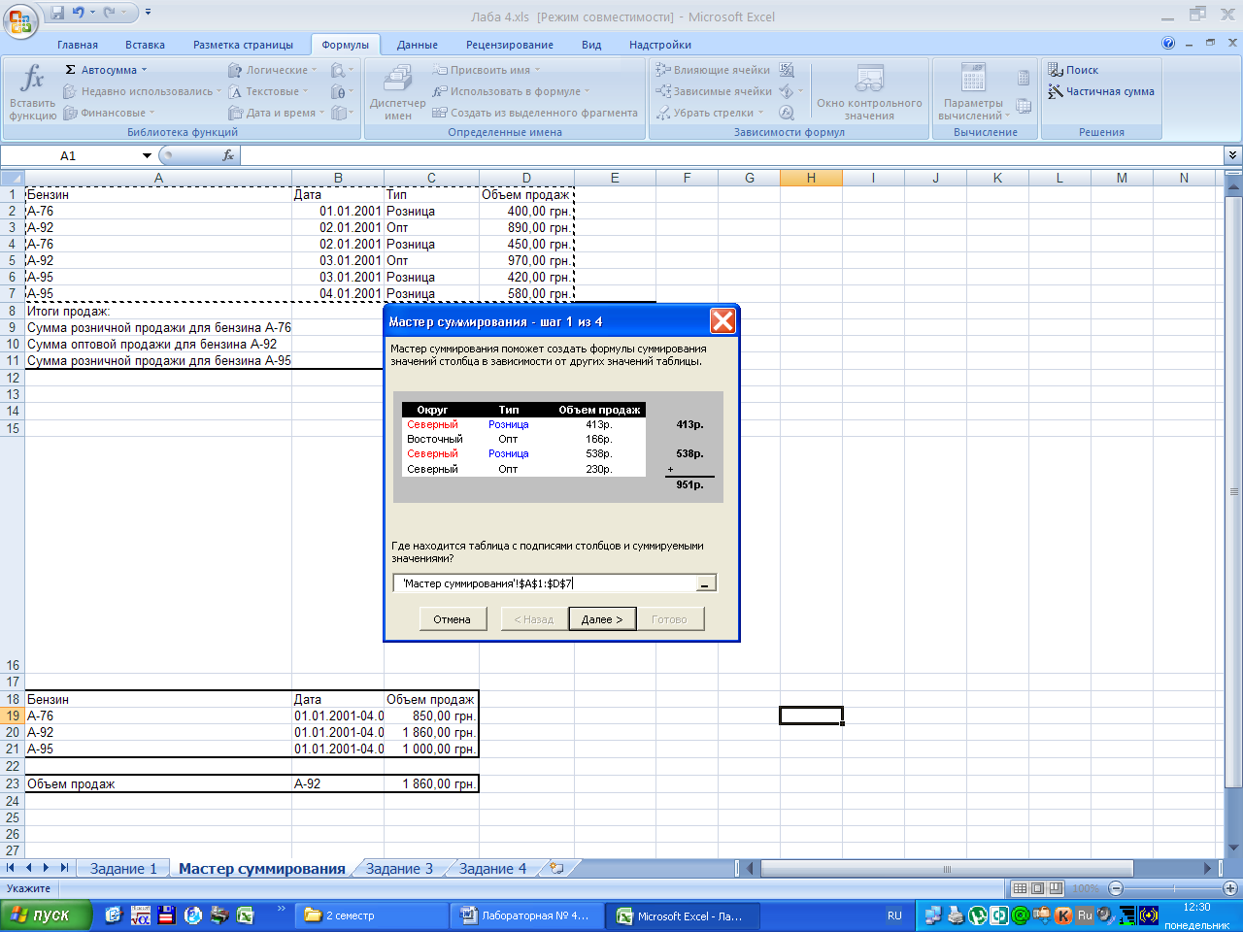Click the Save icon in quick access toolbar
1243x932 pixels.
tap(57, 14)
